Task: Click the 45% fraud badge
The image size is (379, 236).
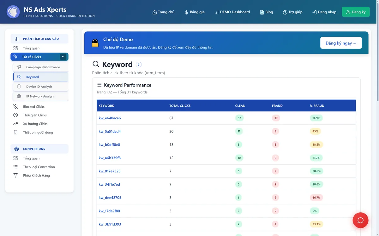Action: [315, 131]
